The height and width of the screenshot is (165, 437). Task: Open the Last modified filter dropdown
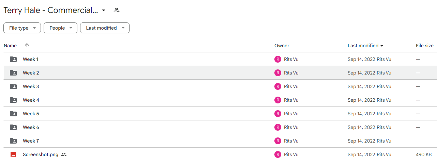105,28
